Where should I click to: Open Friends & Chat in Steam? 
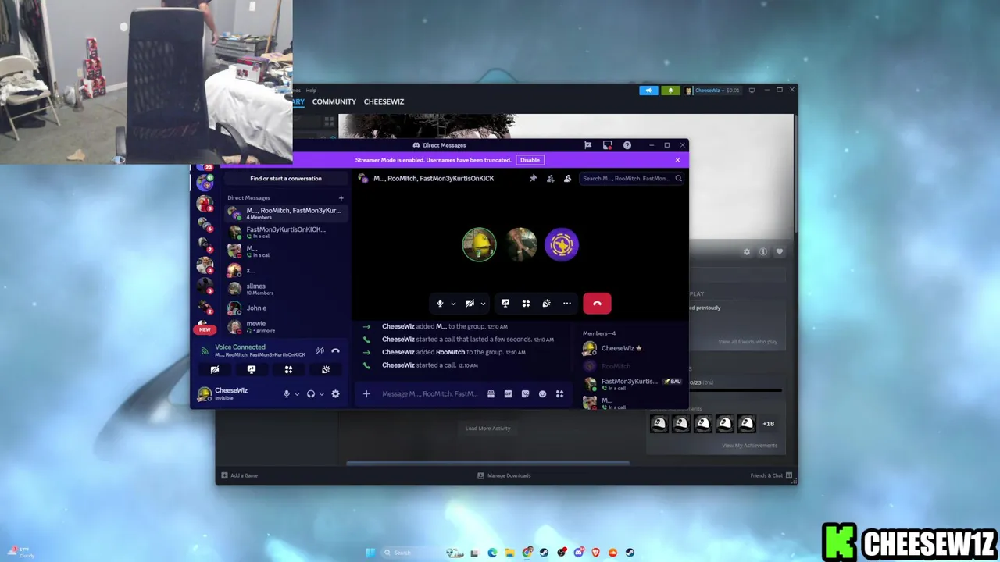pyautogui.click(x=771, y=475)
